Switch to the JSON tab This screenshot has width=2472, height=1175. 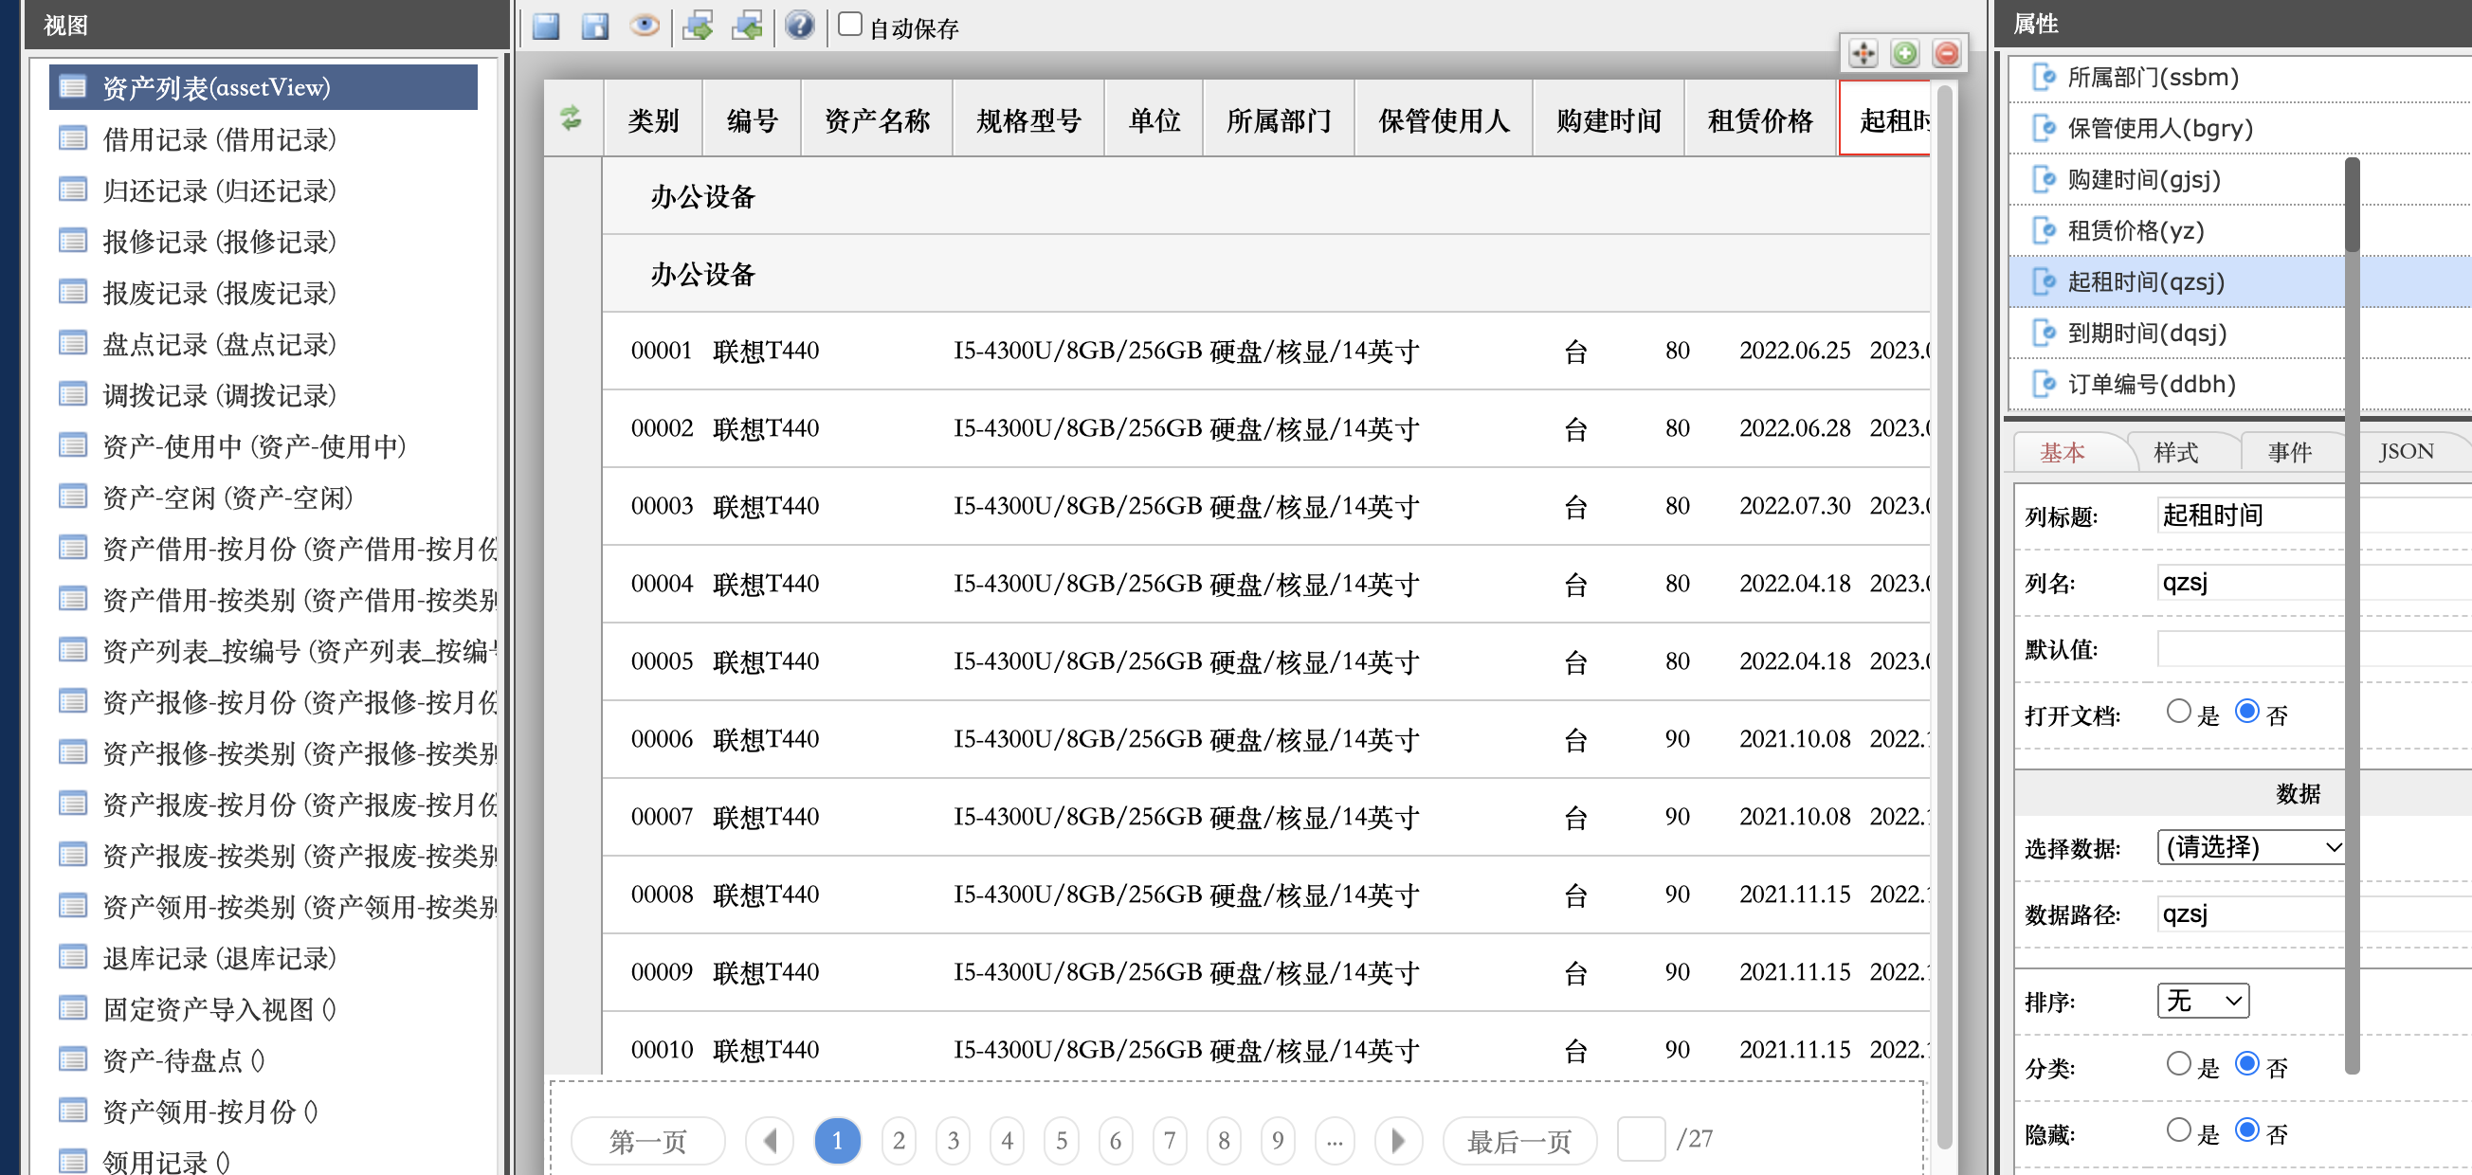(x=2405, y=452)
